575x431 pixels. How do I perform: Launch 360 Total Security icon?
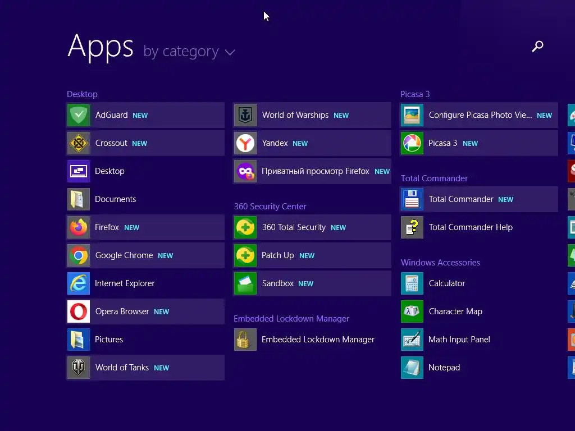(245, 227)
